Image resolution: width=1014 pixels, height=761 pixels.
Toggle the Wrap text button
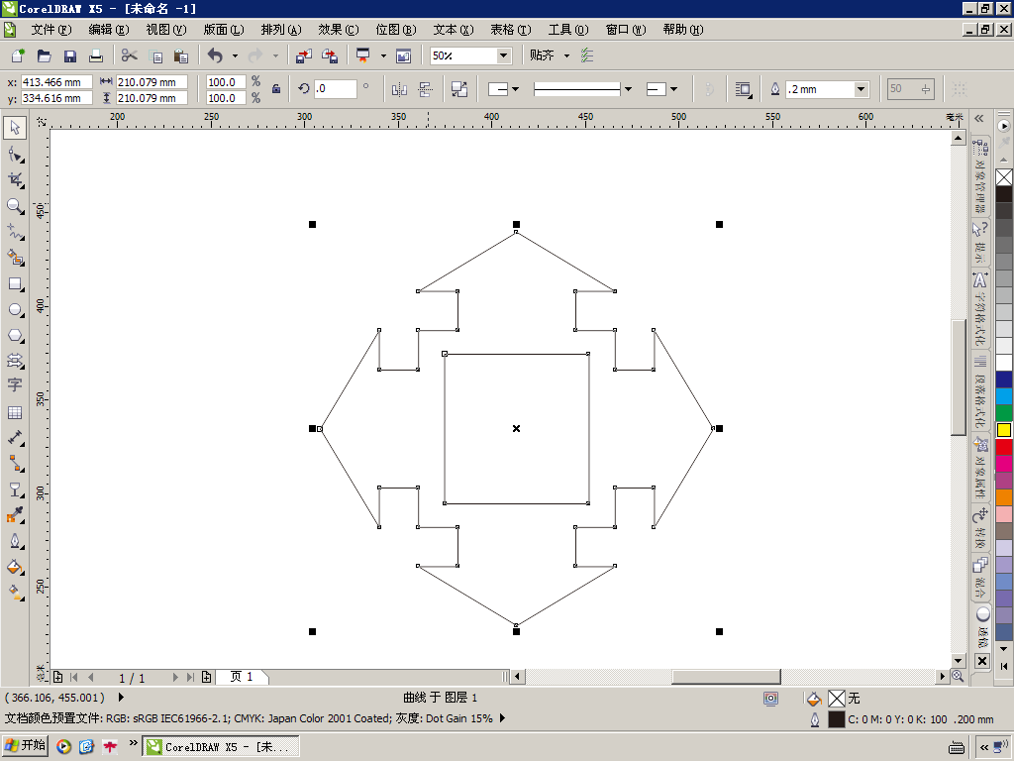744,89
